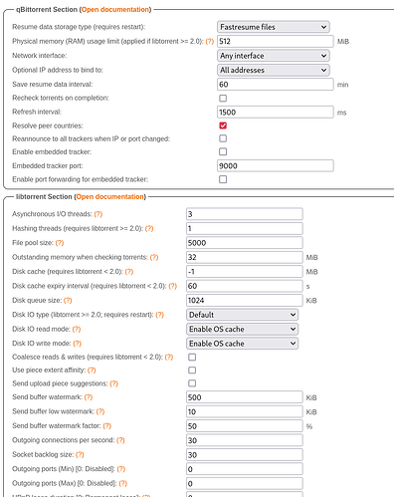The width and height of the screenshot is (394, 497).
Task: Click help (?) icon beside Asynchronous I/O threads
Action: [98, 214]
